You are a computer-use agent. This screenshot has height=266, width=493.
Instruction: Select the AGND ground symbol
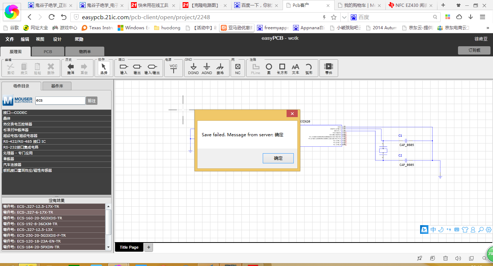(x=207, y=68)
